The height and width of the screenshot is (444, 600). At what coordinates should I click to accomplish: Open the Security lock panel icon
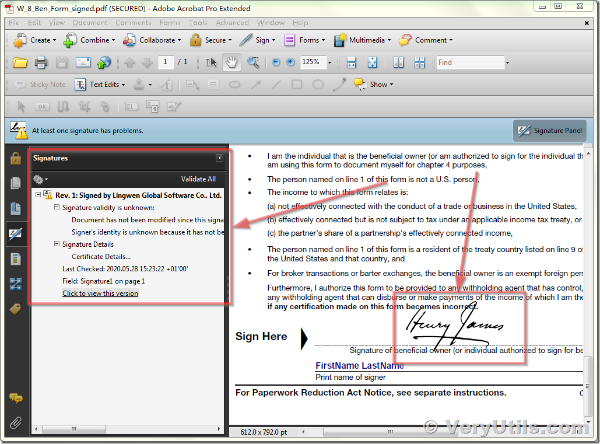tap(15, 158)
